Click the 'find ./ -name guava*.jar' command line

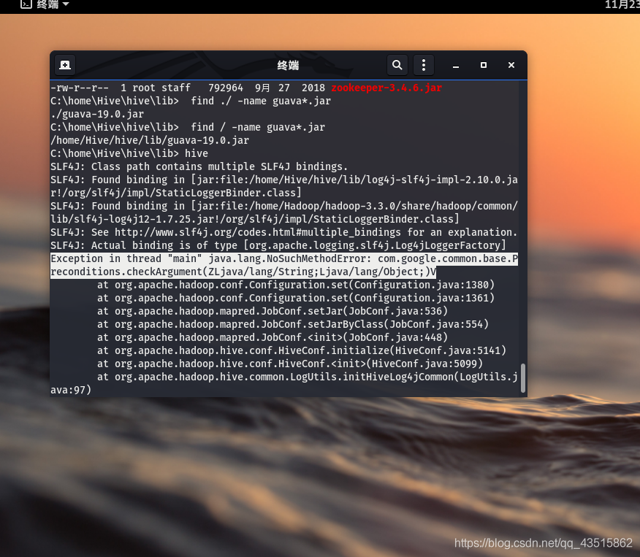191,101
